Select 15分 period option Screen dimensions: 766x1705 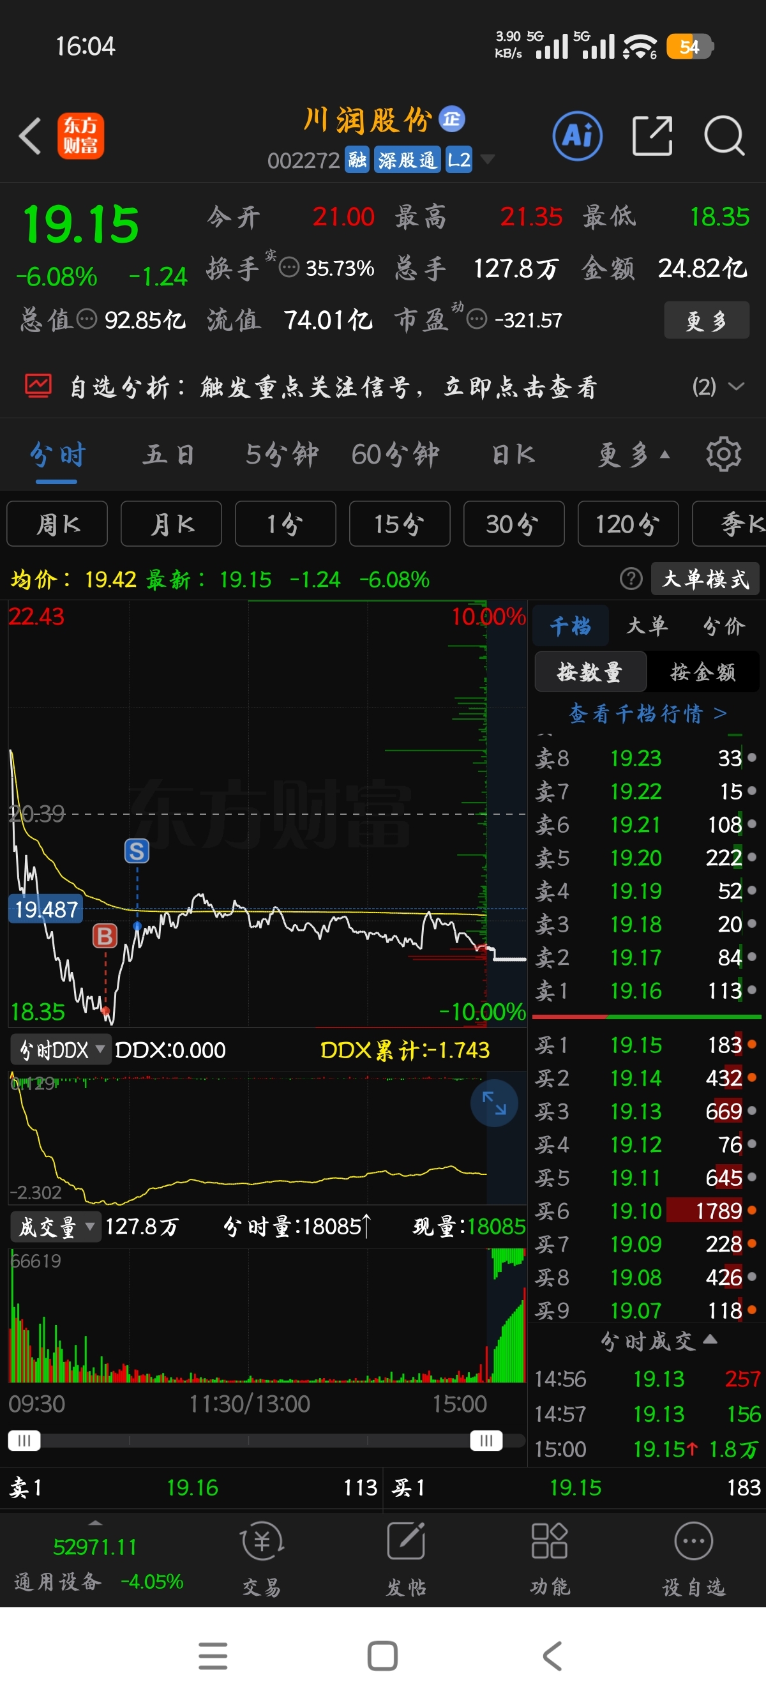[400, 524]
